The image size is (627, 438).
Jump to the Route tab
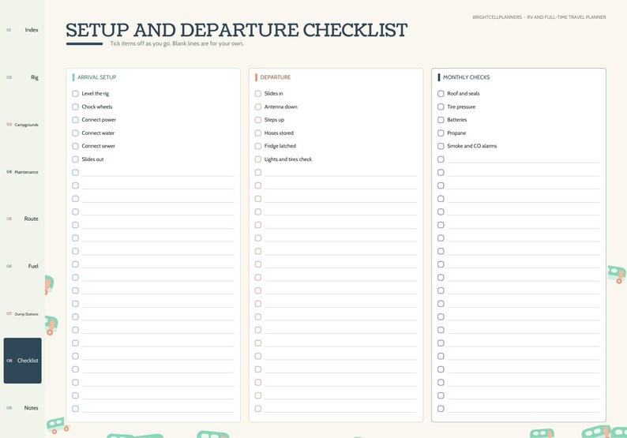click(22, 219)
